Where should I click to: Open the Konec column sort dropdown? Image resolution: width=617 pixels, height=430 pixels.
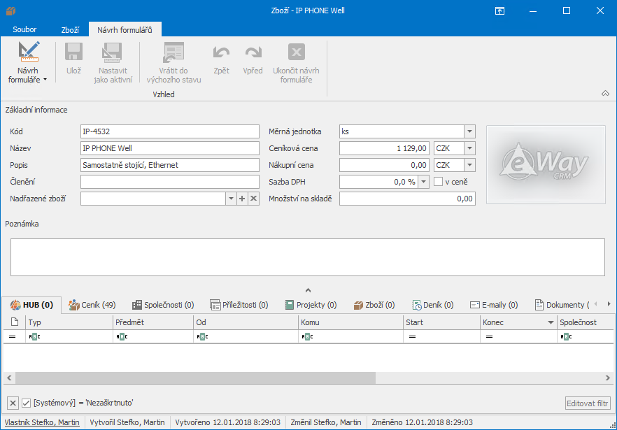point(551,322)
